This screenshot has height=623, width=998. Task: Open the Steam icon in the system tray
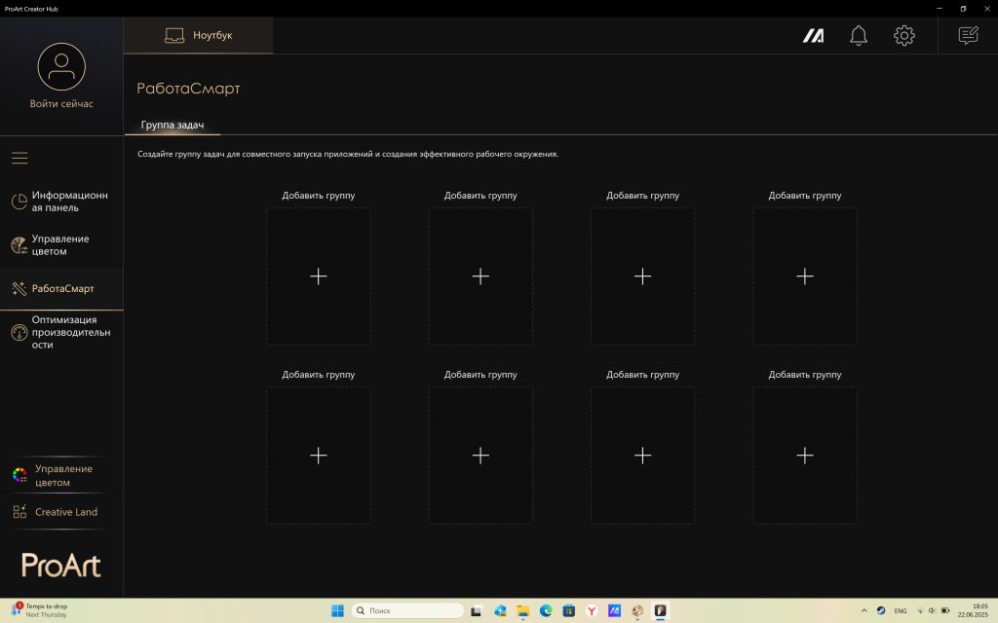click(x=881, y=611)
